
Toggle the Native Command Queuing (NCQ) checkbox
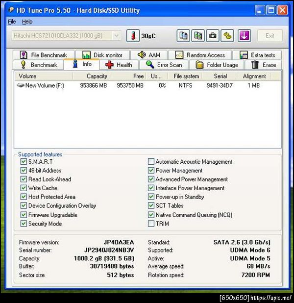point(151,215)
